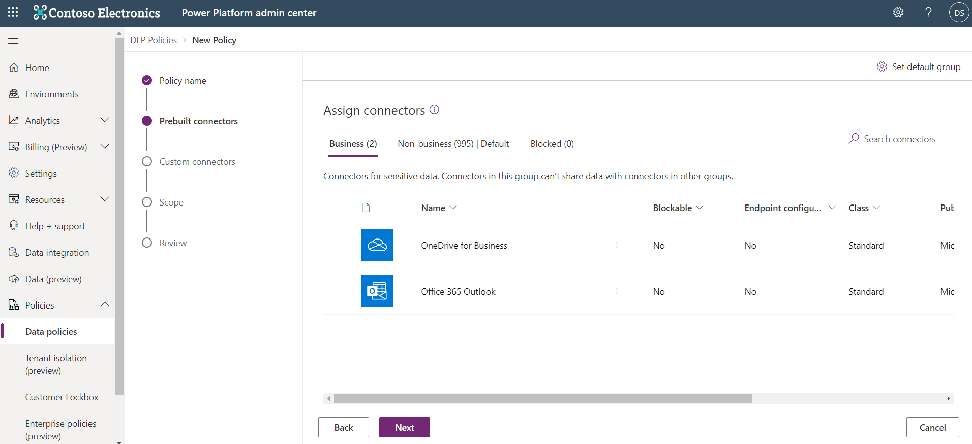
Task: Click the Next button
Action: [x=405, y=427]
